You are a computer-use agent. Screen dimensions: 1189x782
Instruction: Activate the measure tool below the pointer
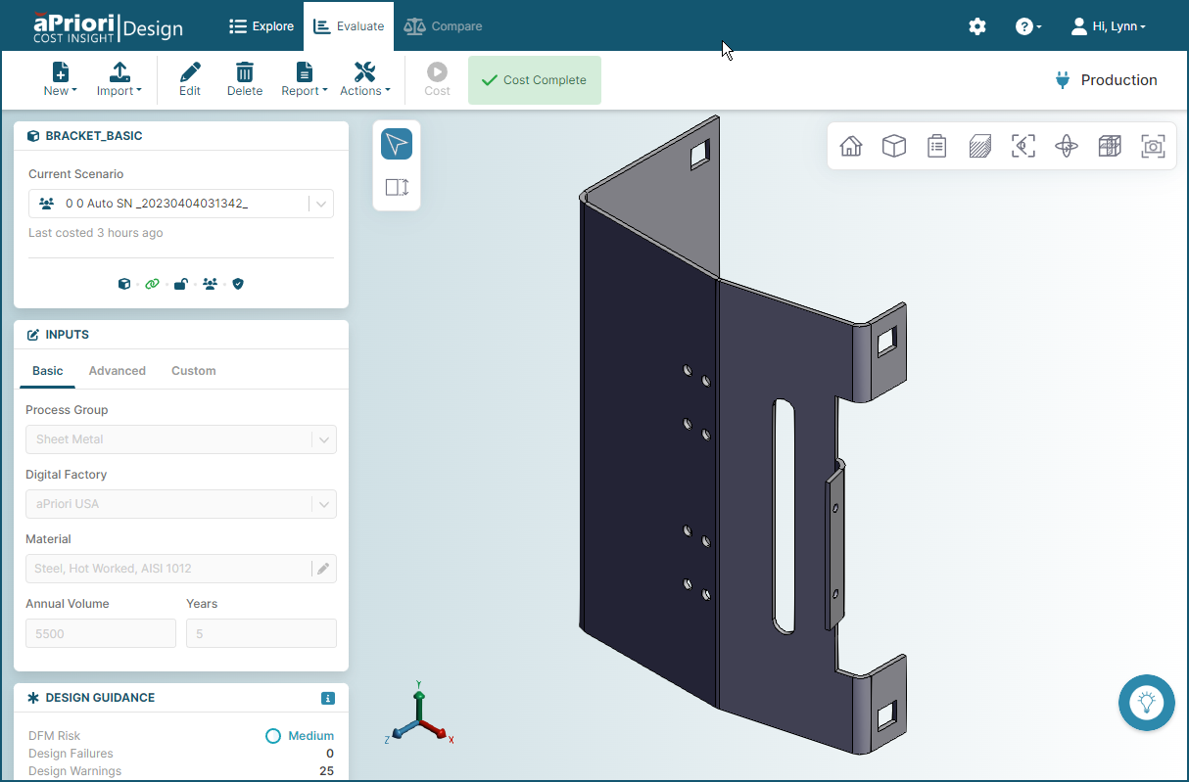click(x=397, y=187)
